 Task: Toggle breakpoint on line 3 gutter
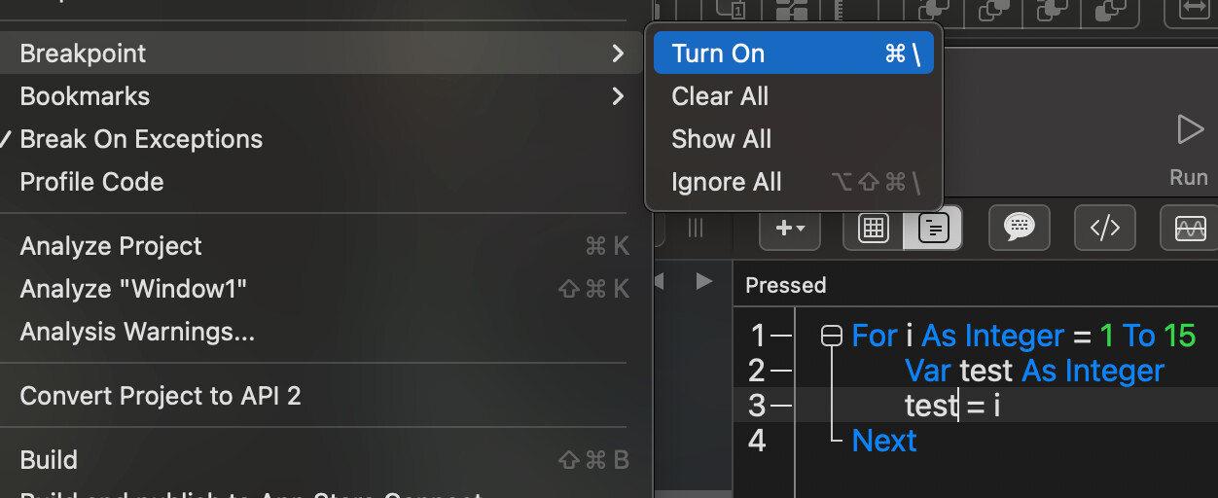(x=781, y=406)
